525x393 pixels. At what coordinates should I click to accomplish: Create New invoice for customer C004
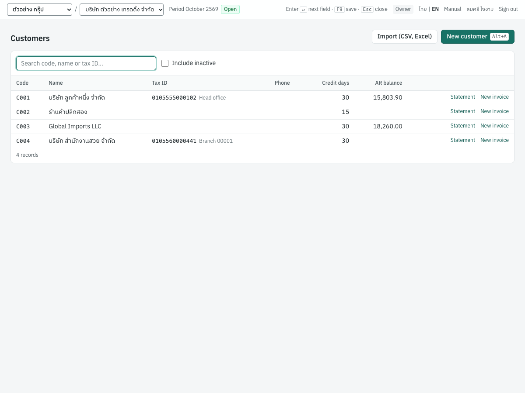(494, 140)
